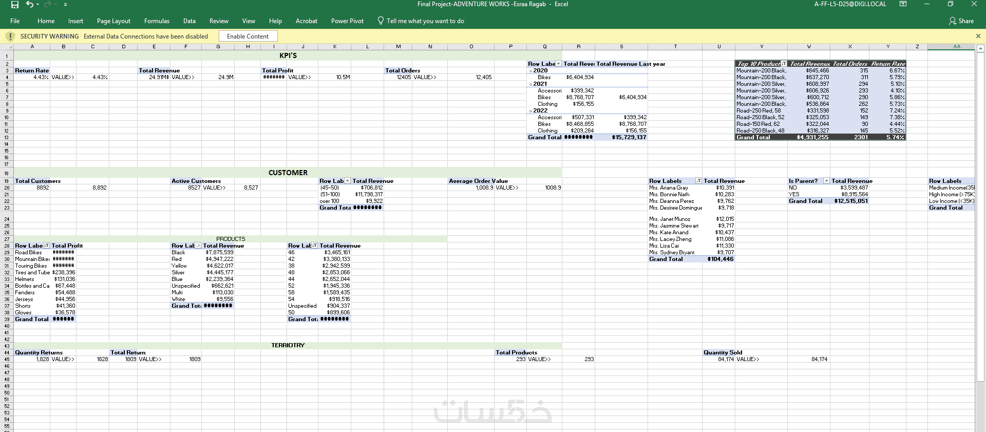Select the Total Orders label cell
986x432 pixels.
point(403,71)
